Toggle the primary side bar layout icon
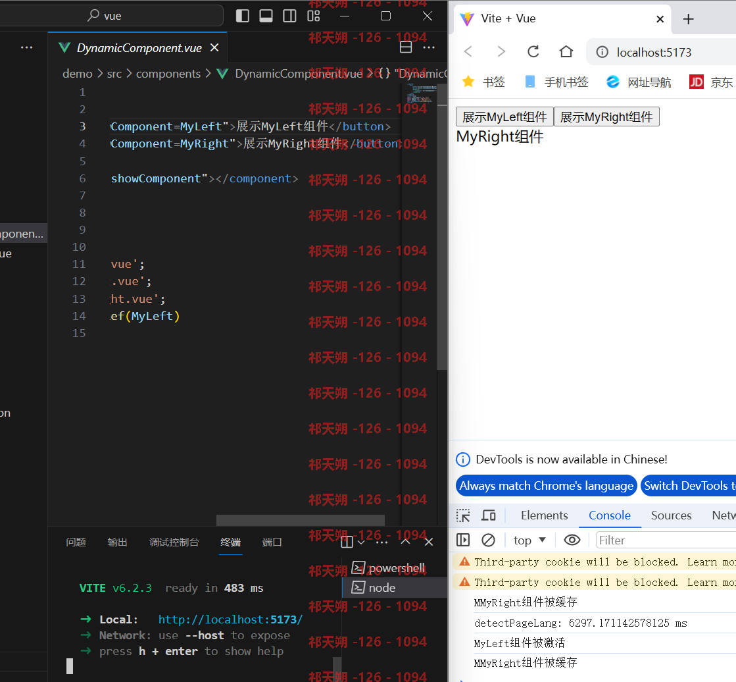 point(242,16)
